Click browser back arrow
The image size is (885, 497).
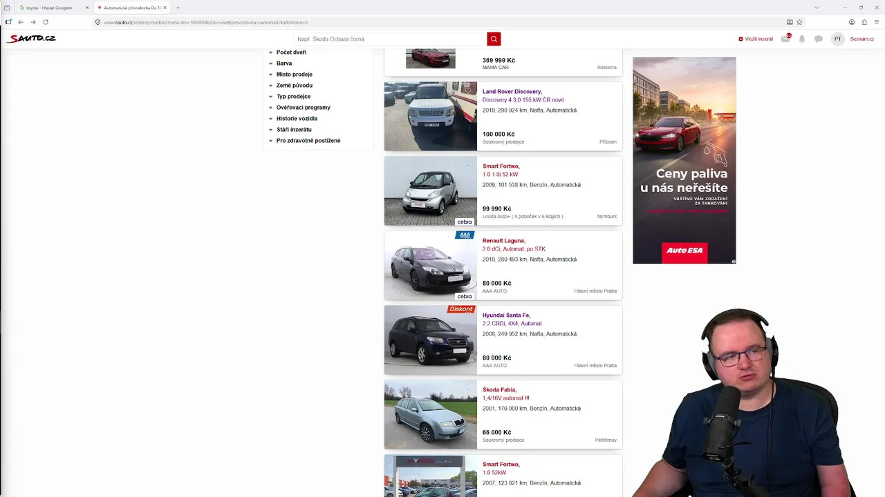pos(21,22)
